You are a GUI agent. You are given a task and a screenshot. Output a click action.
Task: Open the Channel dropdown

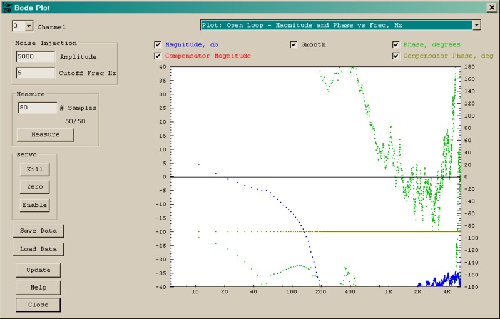(x=29, y=26)
